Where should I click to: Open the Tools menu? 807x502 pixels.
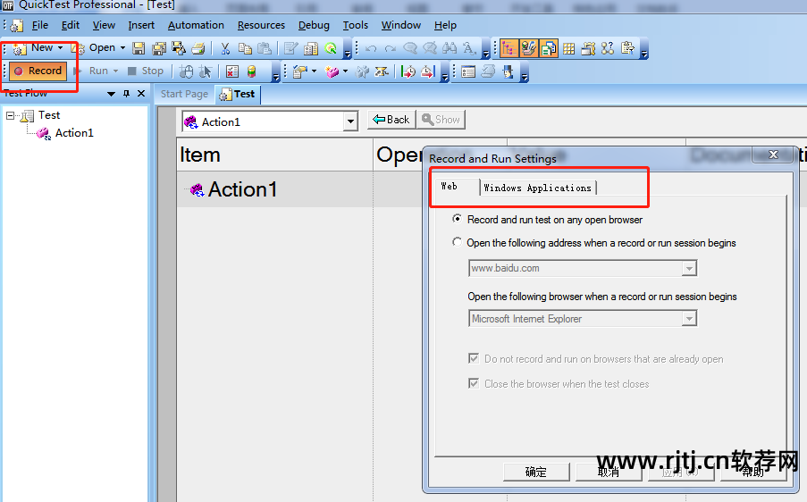pos(355,25)
